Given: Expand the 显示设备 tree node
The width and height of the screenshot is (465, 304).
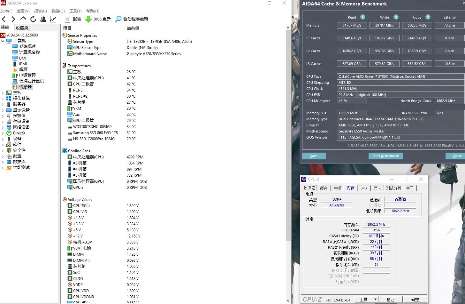Looking at the screenshot, I should pyautogui.click(x=3, y=110).
